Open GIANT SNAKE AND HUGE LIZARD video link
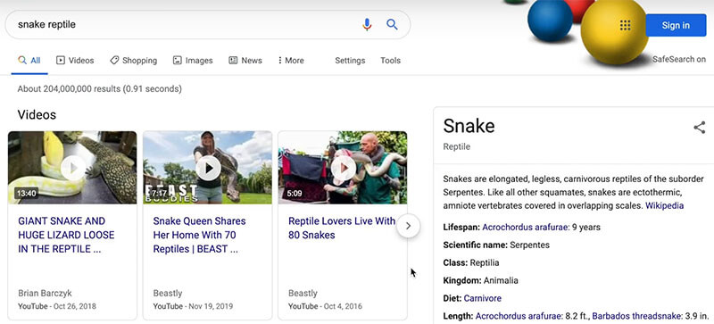The height and width of the screenshot is (324, 714). [66, 235]
